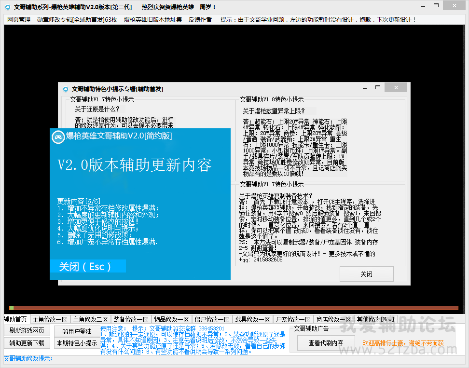Image resolution: width=469 pixels, height=368 pixels.
Task: Click main window title bar app icon
Action: click(8, 7)
